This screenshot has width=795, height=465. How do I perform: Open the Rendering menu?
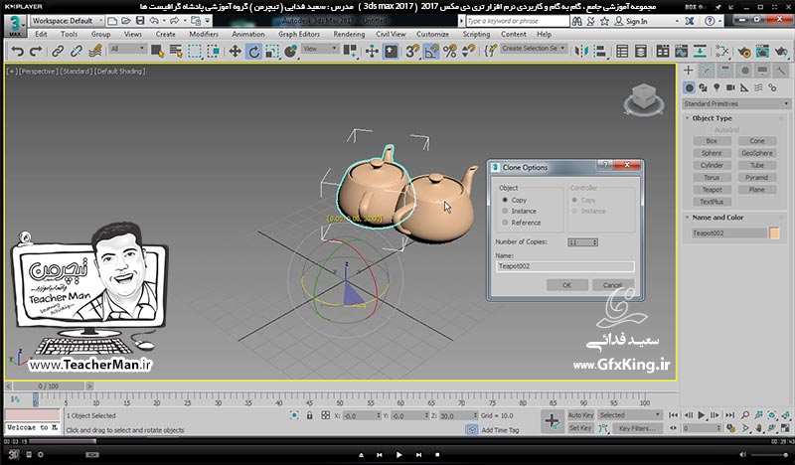(349, 34)
